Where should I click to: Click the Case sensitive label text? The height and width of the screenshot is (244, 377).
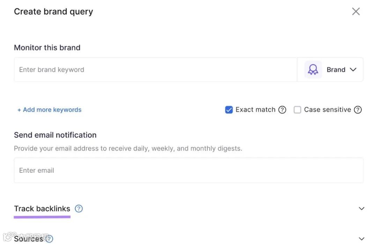327,110
